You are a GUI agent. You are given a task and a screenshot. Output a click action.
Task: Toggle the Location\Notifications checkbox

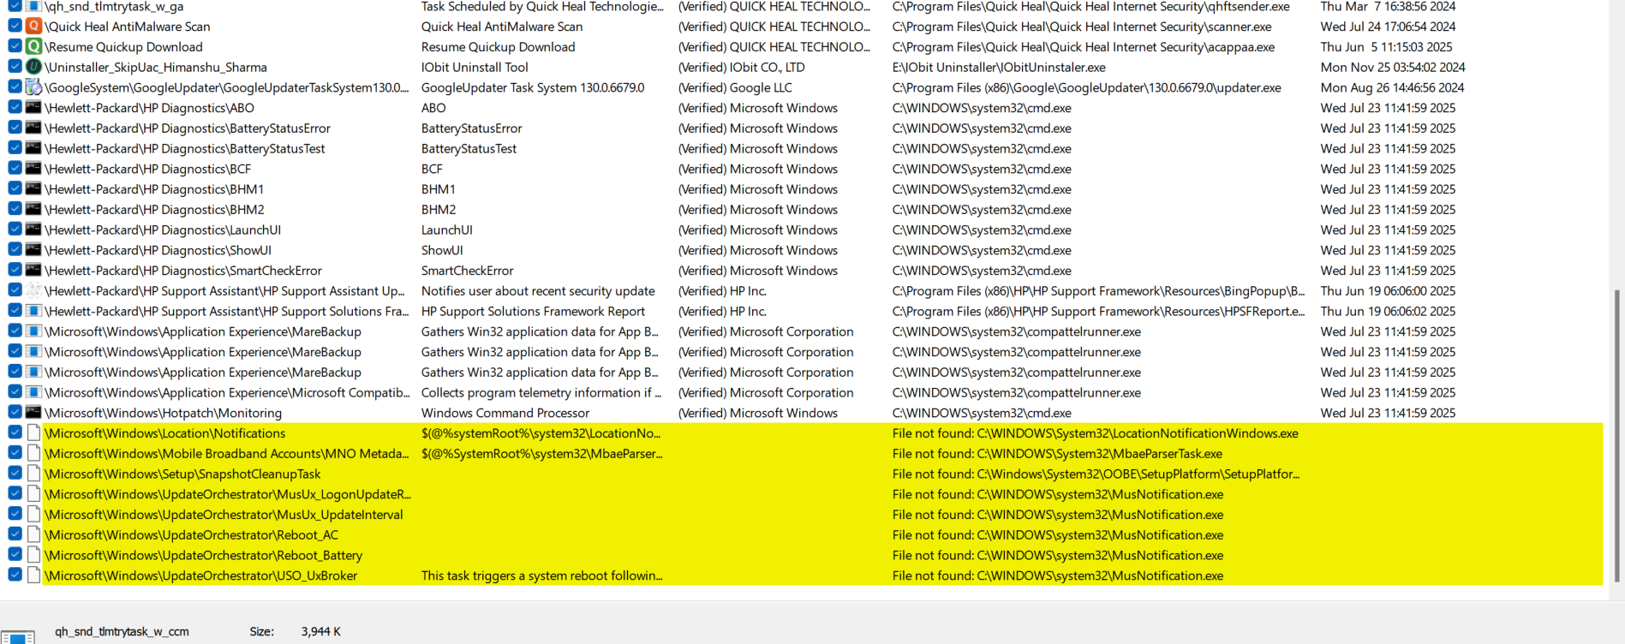pyautogui.click(x=15, y=432)
